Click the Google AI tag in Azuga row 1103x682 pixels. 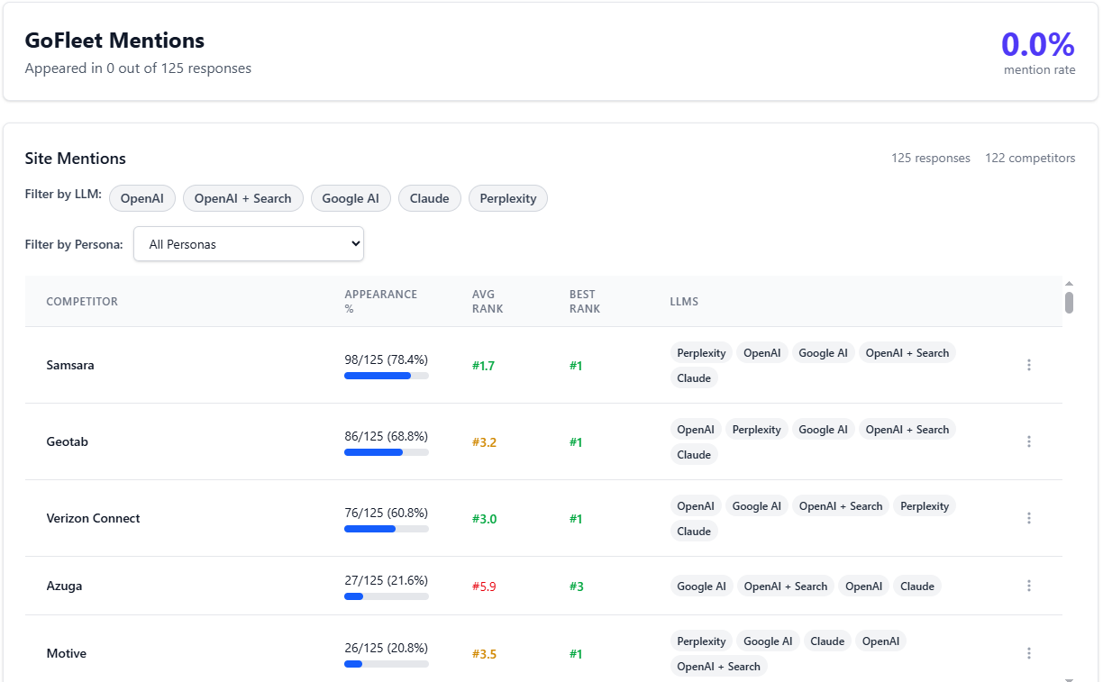pos(701,587)
